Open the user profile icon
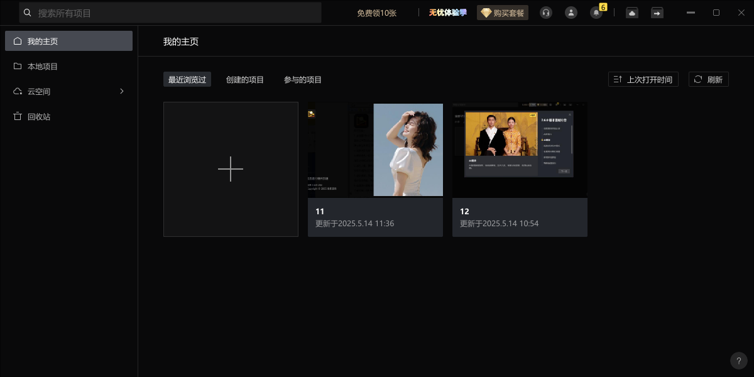This screenshot has height=377, width=754. tap(571, 13)
